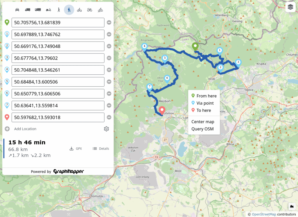Choose the scooter routing profile
Image resolution: width=298 pixels, height=217 pixels.
[x=48, y=10]
